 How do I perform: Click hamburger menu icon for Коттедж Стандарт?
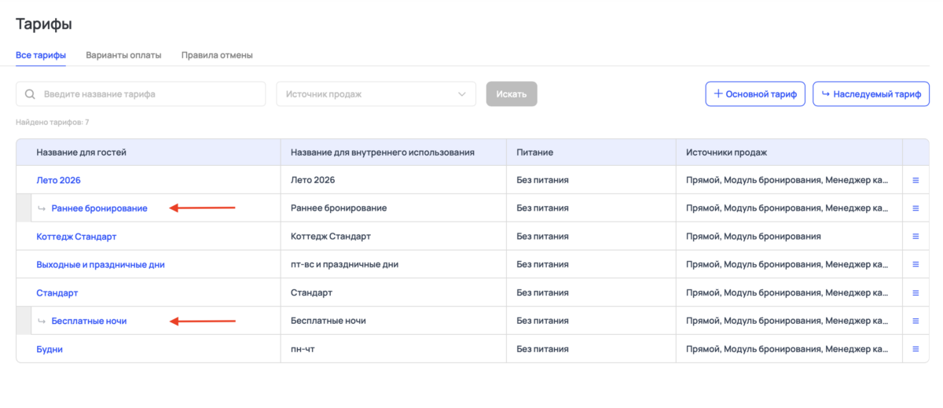[x=915, y=237]
